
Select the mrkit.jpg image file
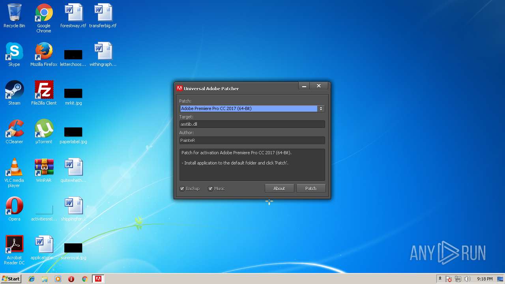[x=73, y=96]
